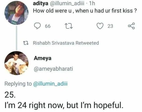
Task: Open the @ameyabharati handle
Action: 53,69
